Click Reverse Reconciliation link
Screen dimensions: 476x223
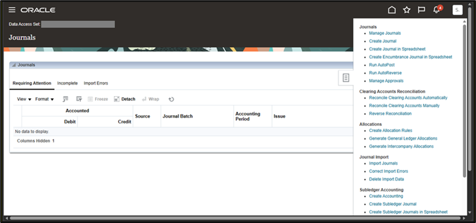point(390,114)
